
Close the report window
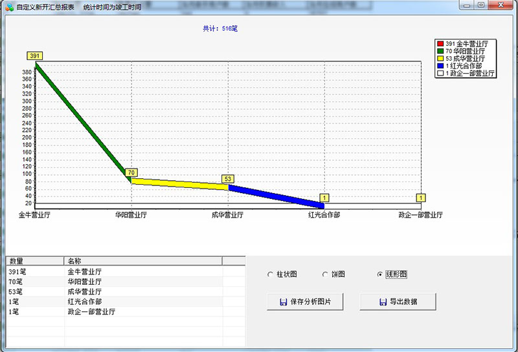[501, 5]
